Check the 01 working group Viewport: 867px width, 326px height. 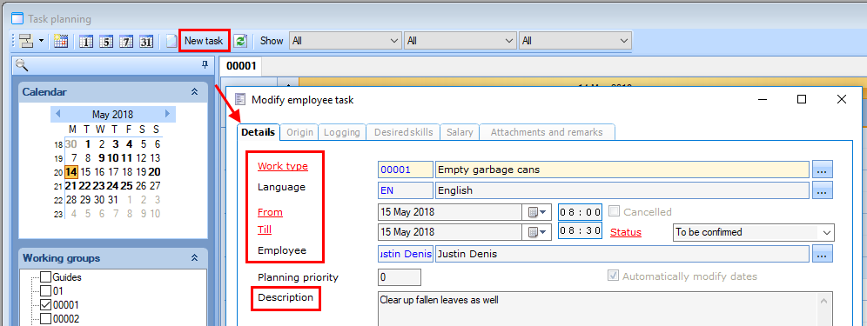[x=46, y=291]
